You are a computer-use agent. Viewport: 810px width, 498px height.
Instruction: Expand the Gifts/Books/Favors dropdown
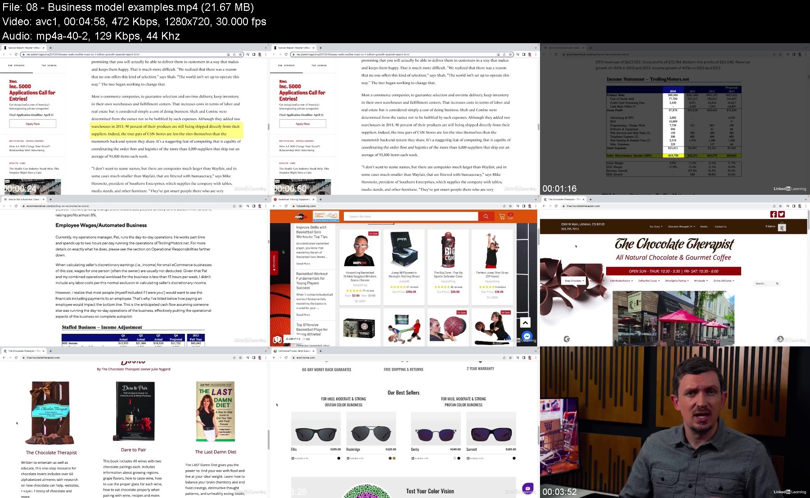[621, 281]
